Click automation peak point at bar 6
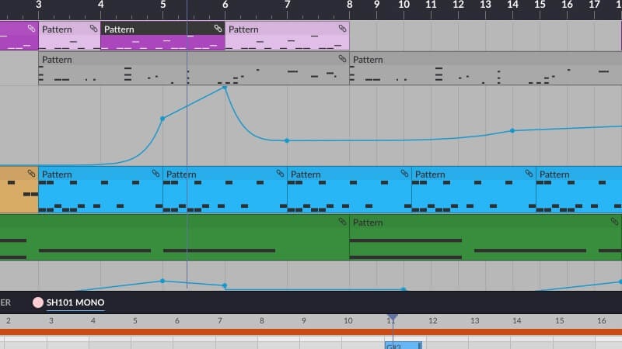 tap(225, 88)
